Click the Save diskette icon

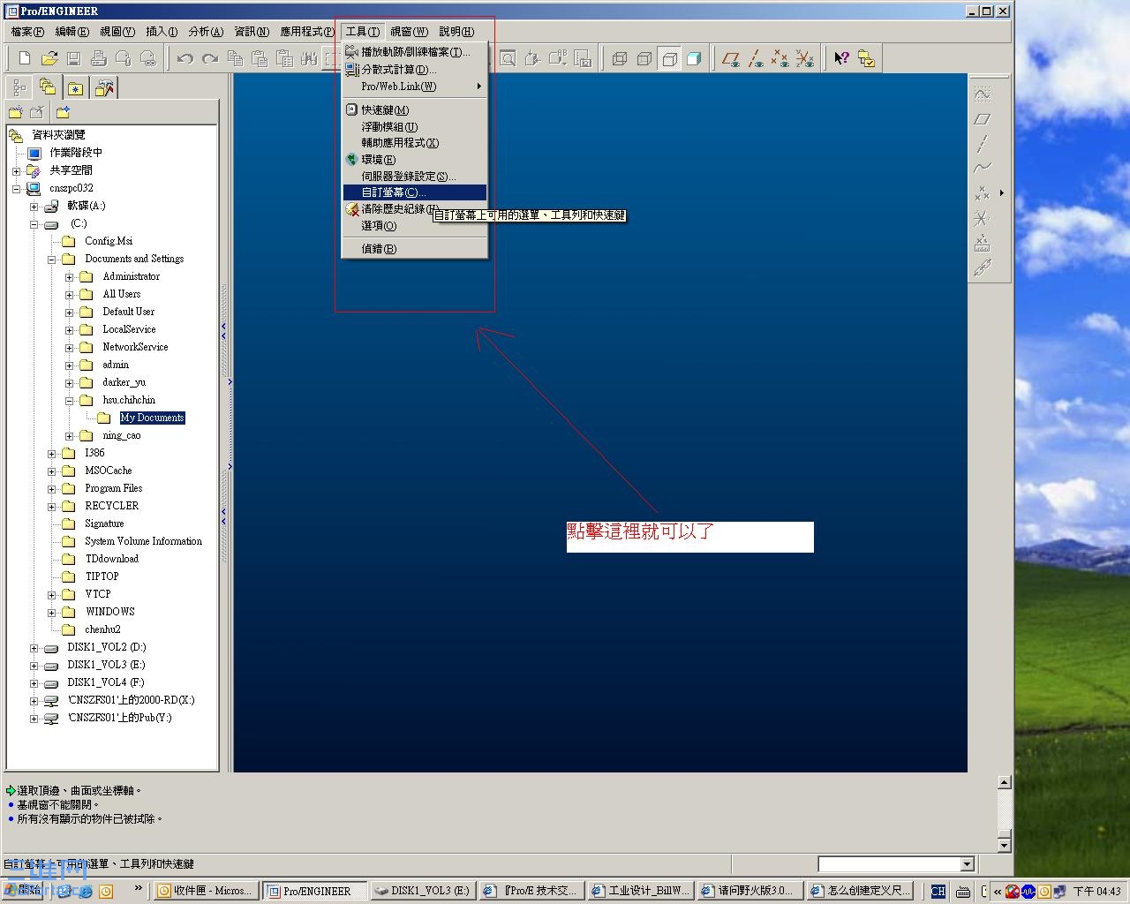pyautogui.click(x=74, y=58)
